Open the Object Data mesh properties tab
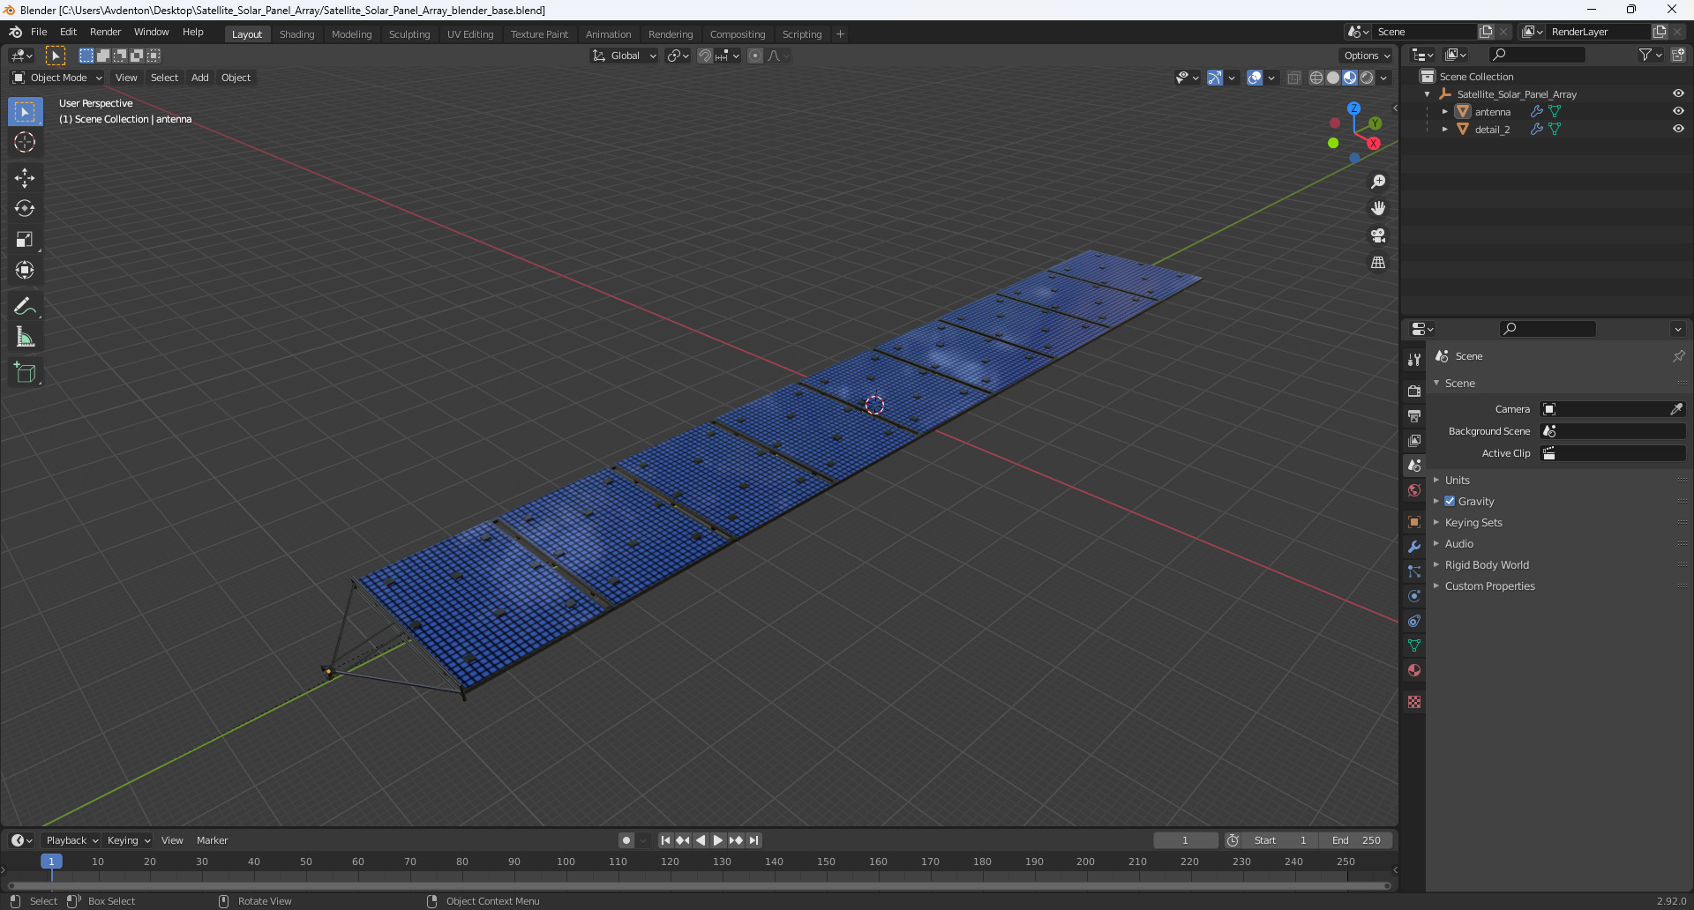Screen dimensions: 1694x910 coord(1414,645)
